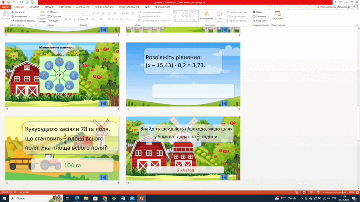Click the Копировать (Copy) button
The height and width of the screenshot is (202, 360).
pos(19,16)
